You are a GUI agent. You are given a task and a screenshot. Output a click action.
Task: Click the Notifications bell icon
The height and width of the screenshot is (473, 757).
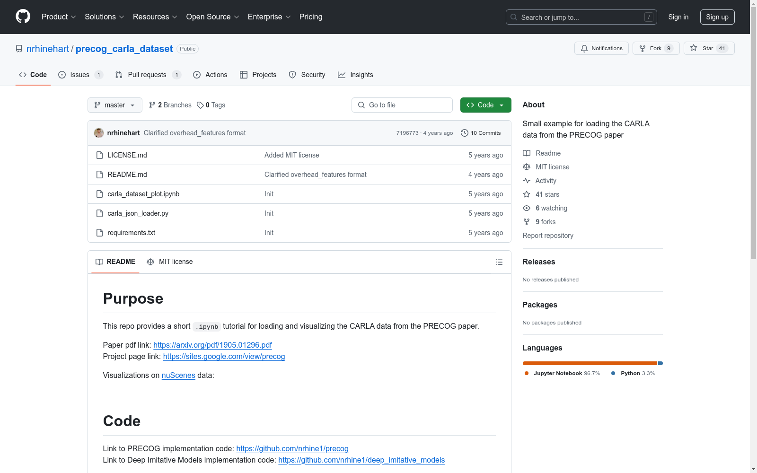coord(584,48)
